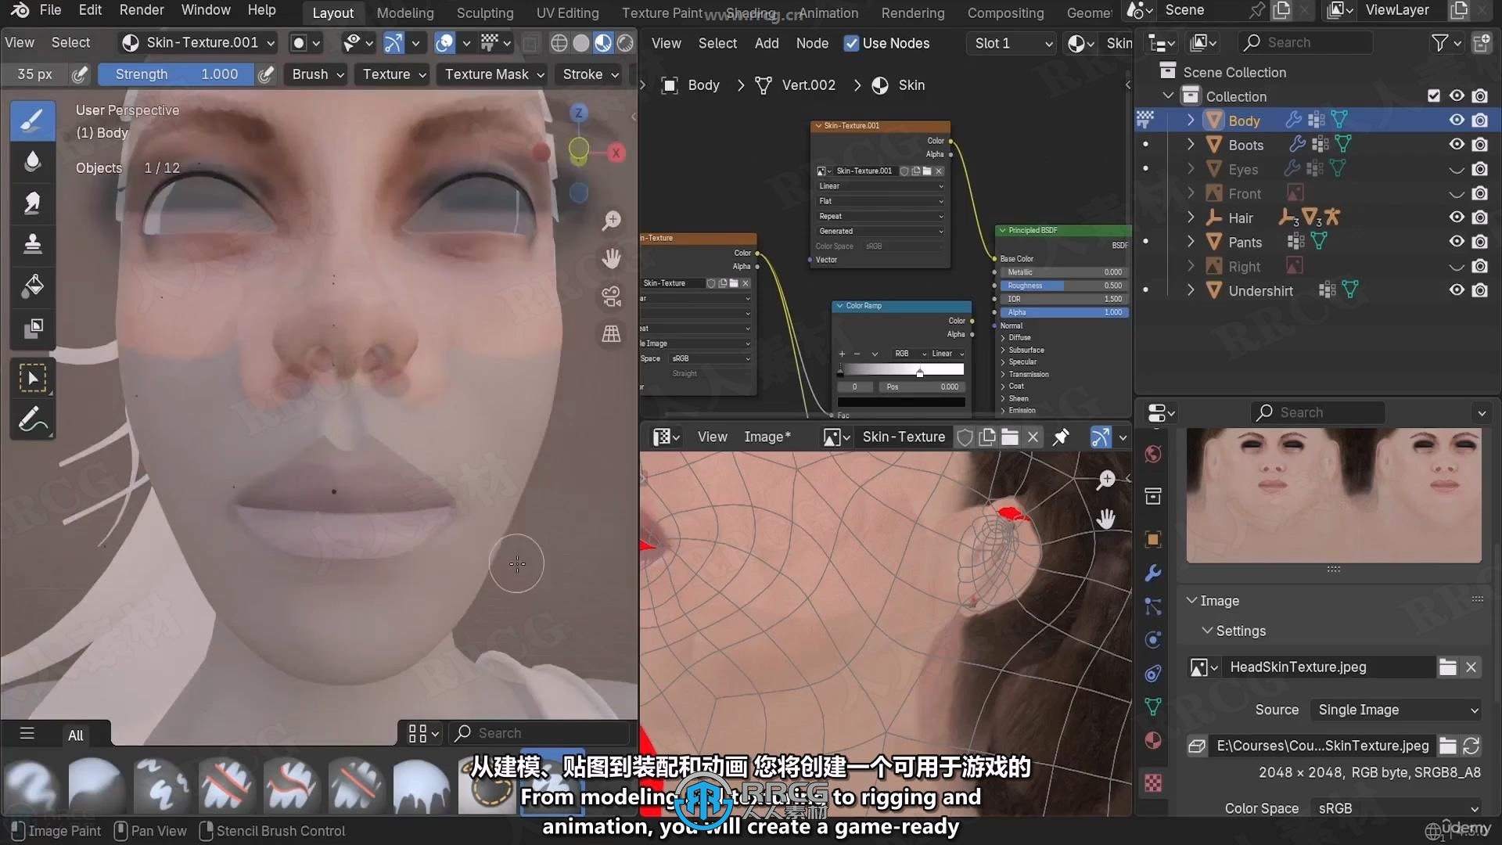The height and width of the screenshot is (845, 1502).
Task: Open the Stroke dropdown
Action: 590,74
